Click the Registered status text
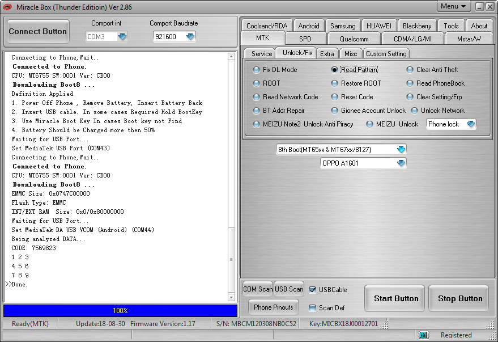 click(x=456, y=335)
